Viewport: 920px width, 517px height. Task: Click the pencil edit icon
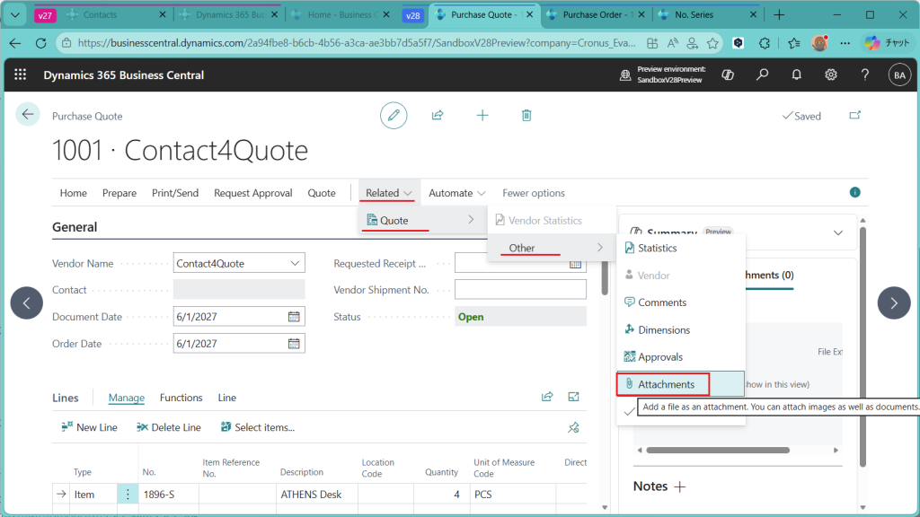(394, 115)
